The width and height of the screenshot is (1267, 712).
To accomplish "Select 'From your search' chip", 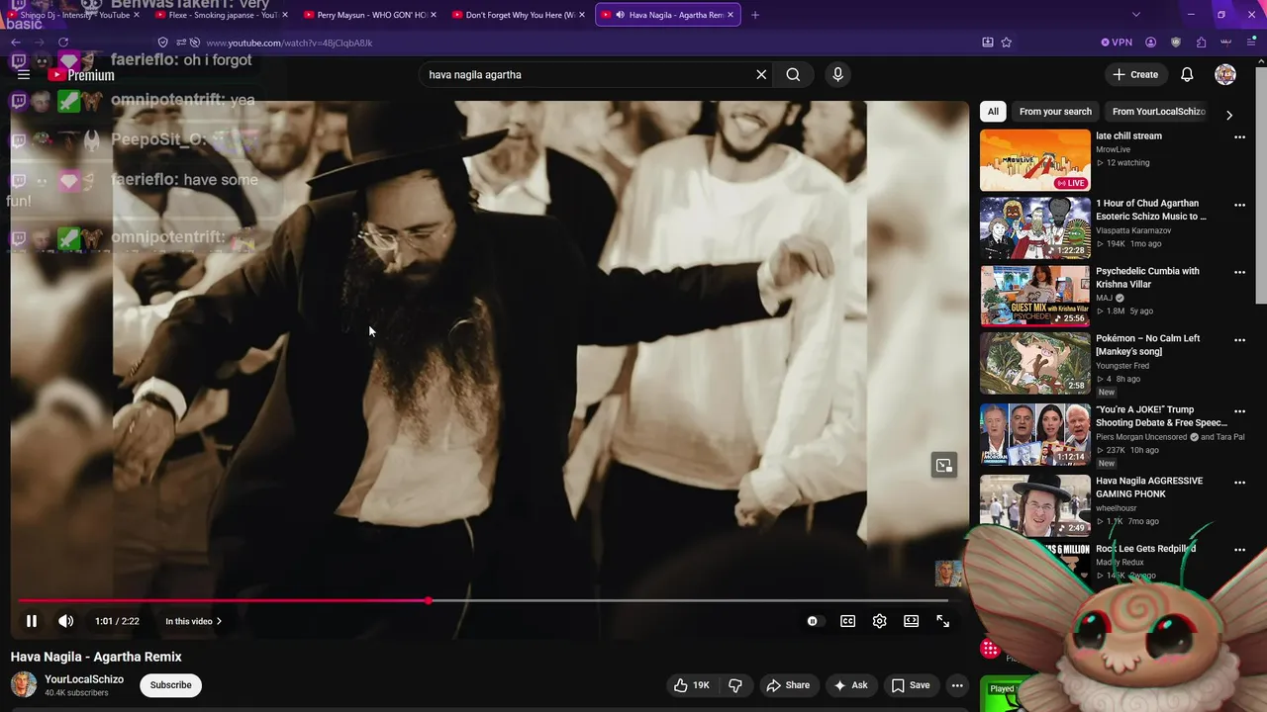I will 1055,112.
